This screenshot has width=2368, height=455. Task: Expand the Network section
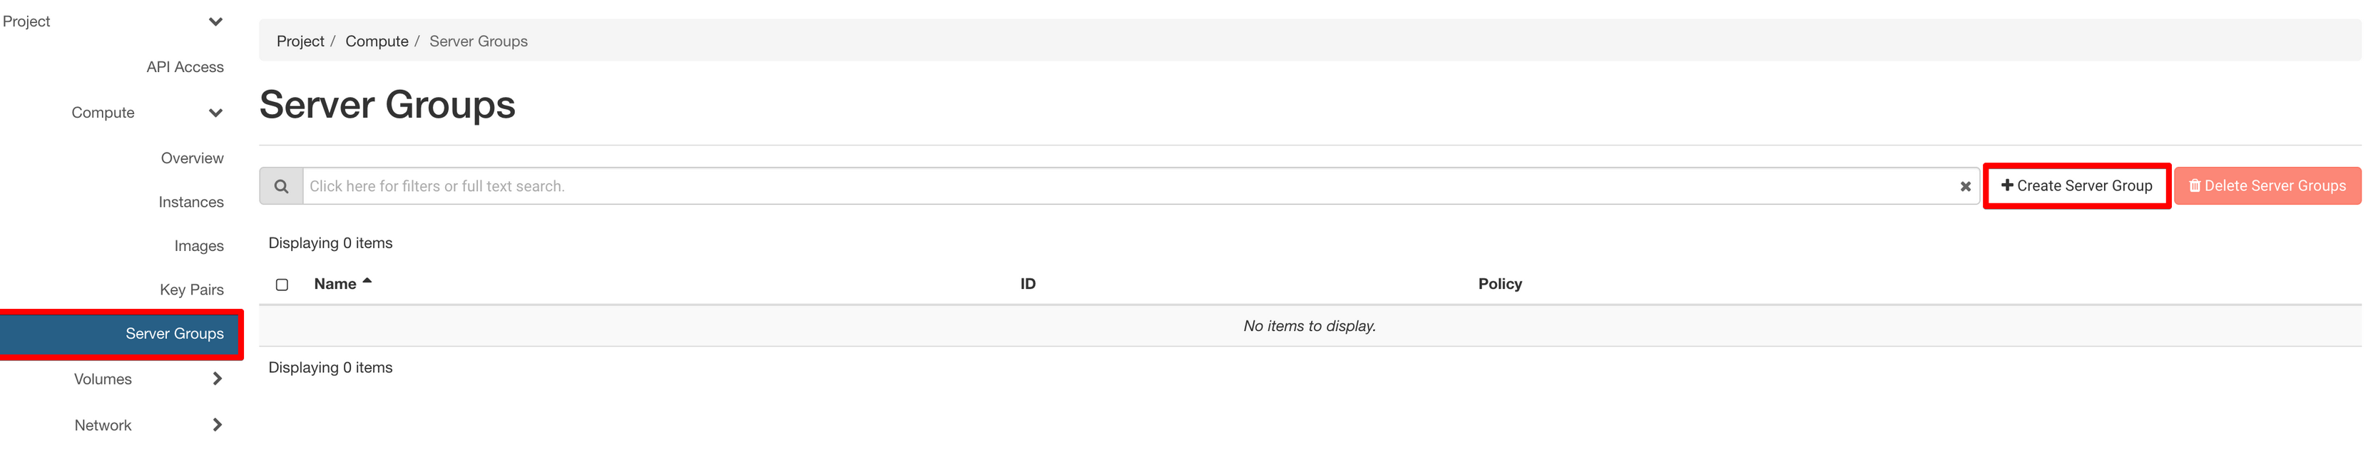pyautogui.click(x=217, y=424)
